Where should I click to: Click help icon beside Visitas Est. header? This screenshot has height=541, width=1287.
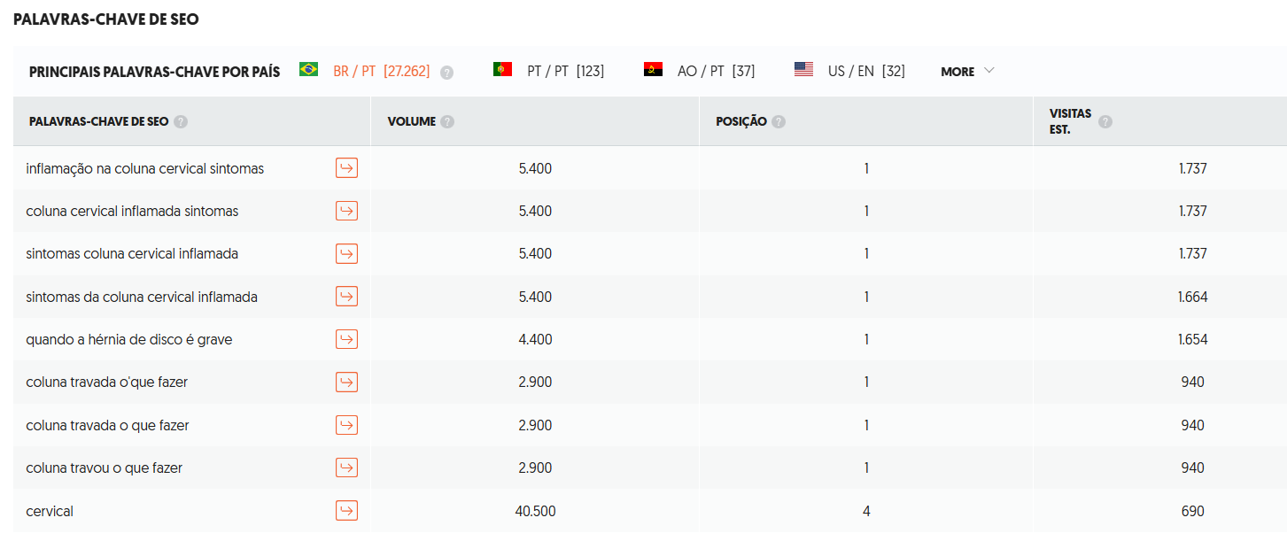(1105, 122)
